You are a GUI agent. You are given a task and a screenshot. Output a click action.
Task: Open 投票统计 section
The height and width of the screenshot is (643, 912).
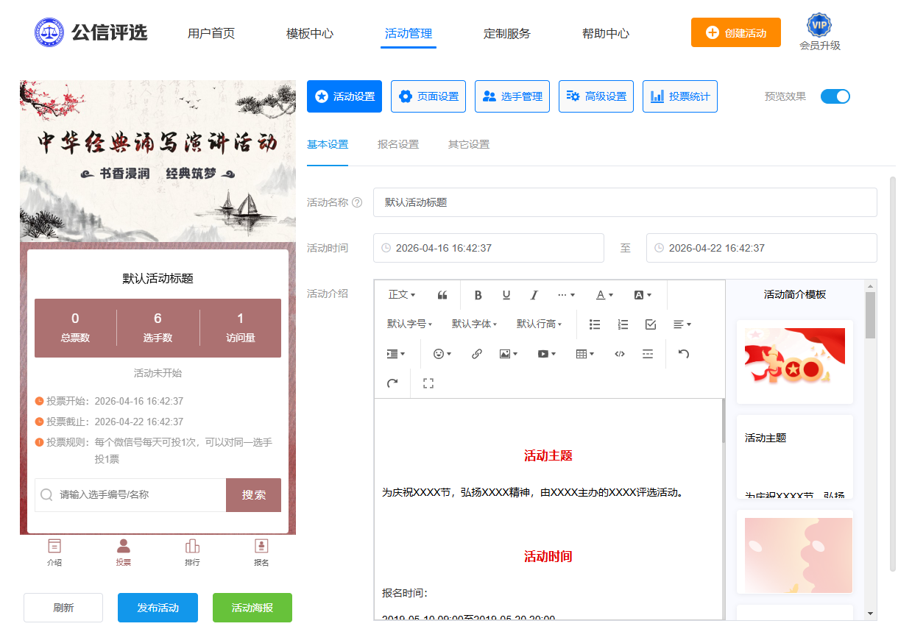(x=680, y=96)
